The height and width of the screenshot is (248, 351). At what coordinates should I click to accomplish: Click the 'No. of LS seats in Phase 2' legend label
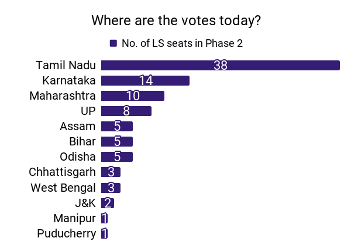tap(181, 43)
